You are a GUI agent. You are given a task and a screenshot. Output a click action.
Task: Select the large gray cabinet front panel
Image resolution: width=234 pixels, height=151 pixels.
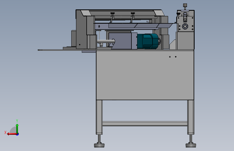[x=145, y=75]
